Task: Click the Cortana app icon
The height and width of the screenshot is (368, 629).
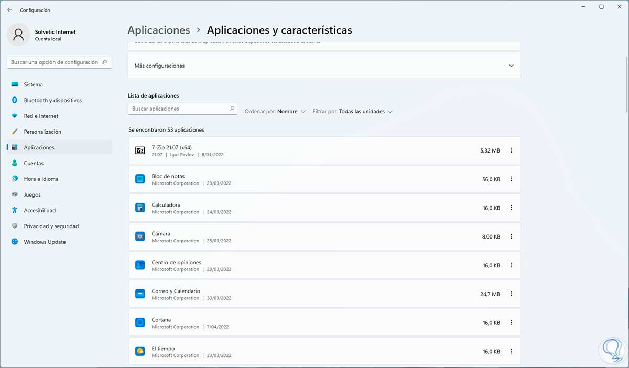Action: click(x=140, y=323)
